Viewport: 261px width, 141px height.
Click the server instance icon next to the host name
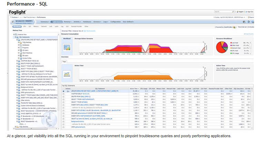pos(13,22)
